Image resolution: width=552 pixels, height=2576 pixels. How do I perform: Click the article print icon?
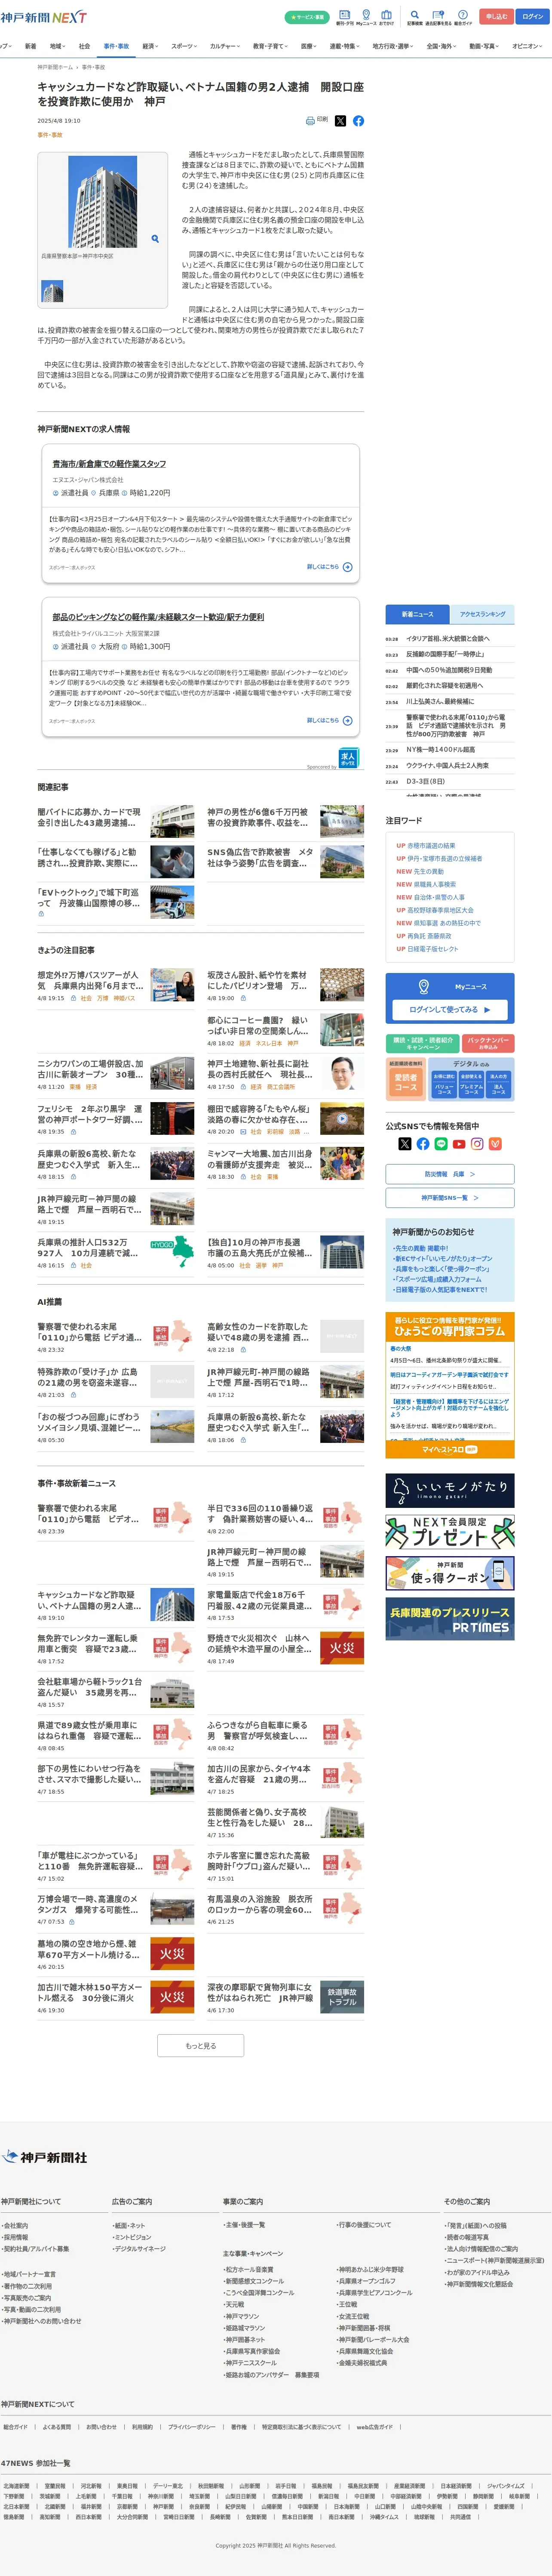310,120
